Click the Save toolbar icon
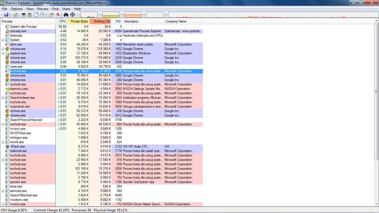The image size is (379, 213). (x=6, y=15)
